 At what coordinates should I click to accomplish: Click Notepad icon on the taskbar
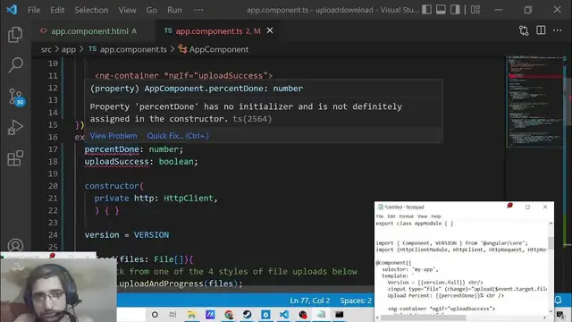coord(321,314)
